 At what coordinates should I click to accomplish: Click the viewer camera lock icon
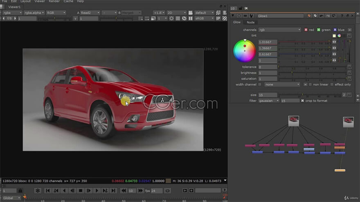pos(190,13)
